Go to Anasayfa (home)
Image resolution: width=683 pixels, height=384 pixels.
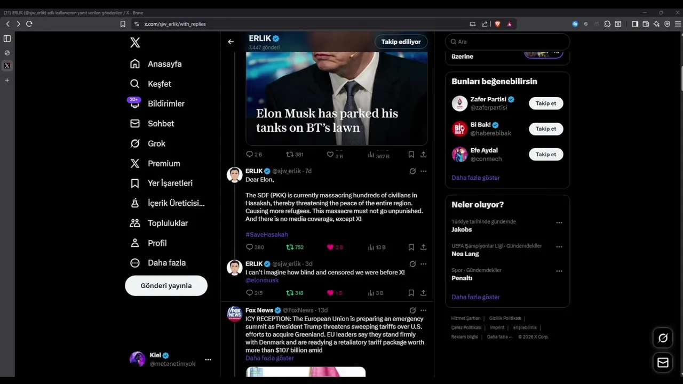click(x=156, y=64)
